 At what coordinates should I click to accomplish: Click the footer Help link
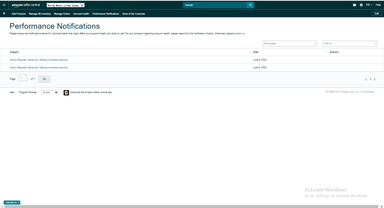(x=12, y=92)
